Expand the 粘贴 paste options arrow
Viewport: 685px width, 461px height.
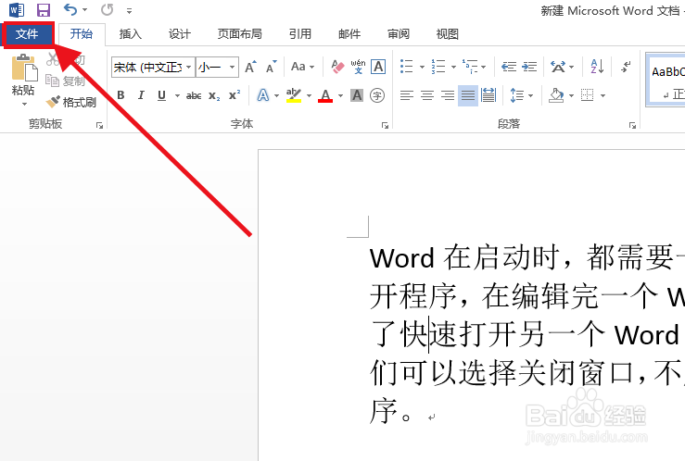24,104
